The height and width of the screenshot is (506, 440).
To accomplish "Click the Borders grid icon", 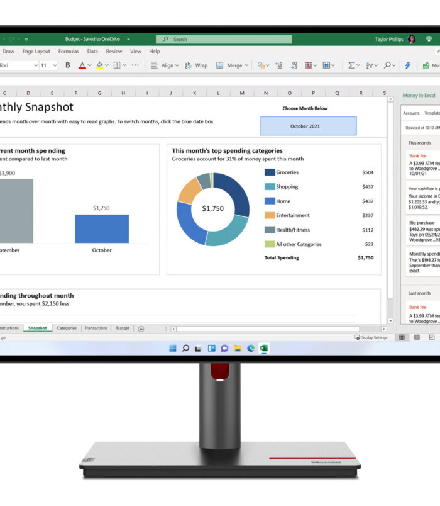I will 117,65.
